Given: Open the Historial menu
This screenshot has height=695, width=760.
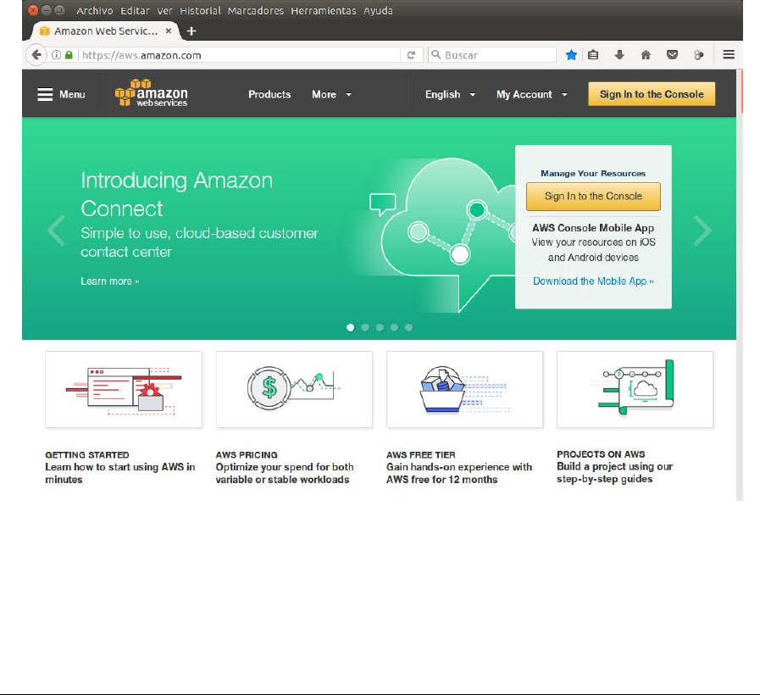Looking at the screenshot, I should [200, 11].
